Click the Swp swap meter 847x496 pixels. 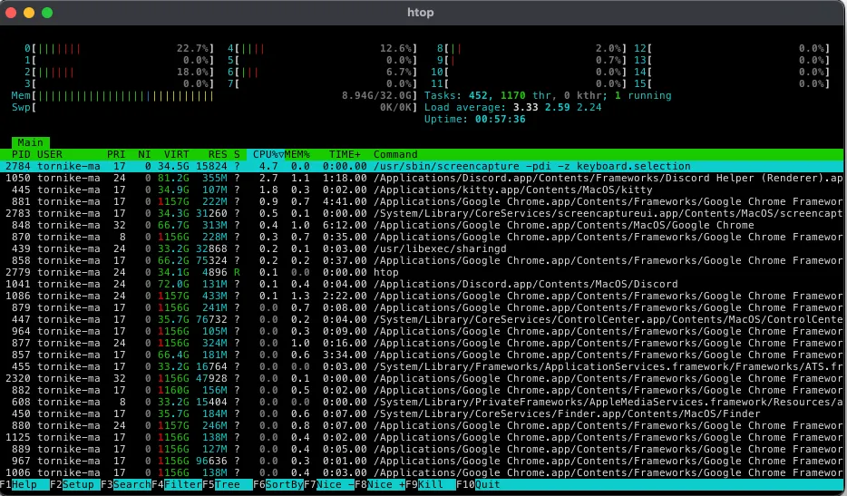click(214, 108)
